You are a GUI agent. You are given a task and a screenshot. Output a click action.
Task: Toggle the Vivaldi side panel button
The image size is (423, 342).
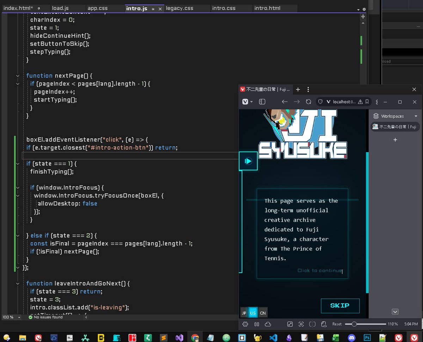click(262, 101)
